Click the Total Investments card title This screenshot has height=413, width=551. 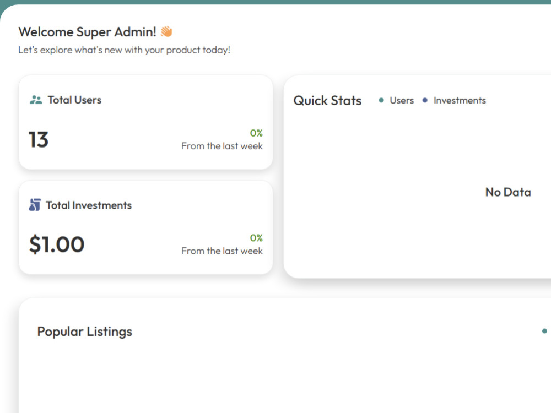pyautogui.click(x=89, y=205)
